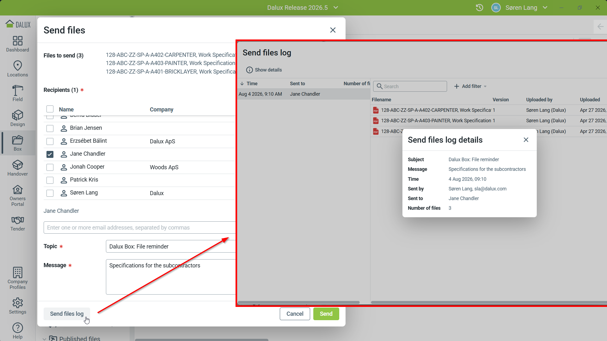Click the Name column header in recipients
Viewport: 607px width, 341px height.
coord(66,110)
